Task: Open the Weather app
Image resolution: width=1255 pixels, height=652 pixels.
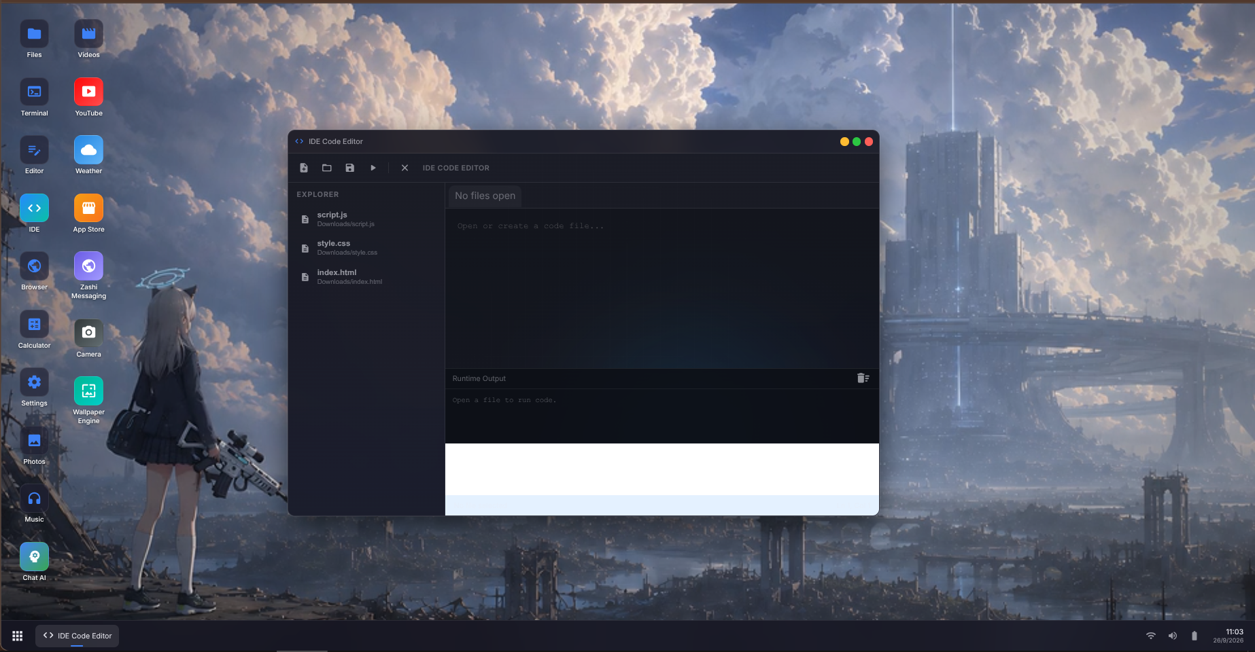Action: coord(88,156)
